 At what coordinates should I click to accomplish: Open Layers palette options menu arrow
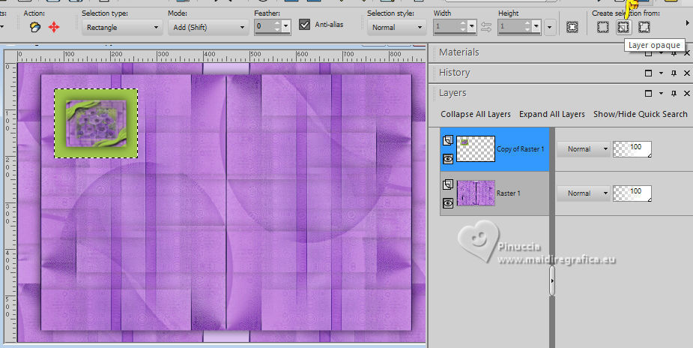point(662,93)
